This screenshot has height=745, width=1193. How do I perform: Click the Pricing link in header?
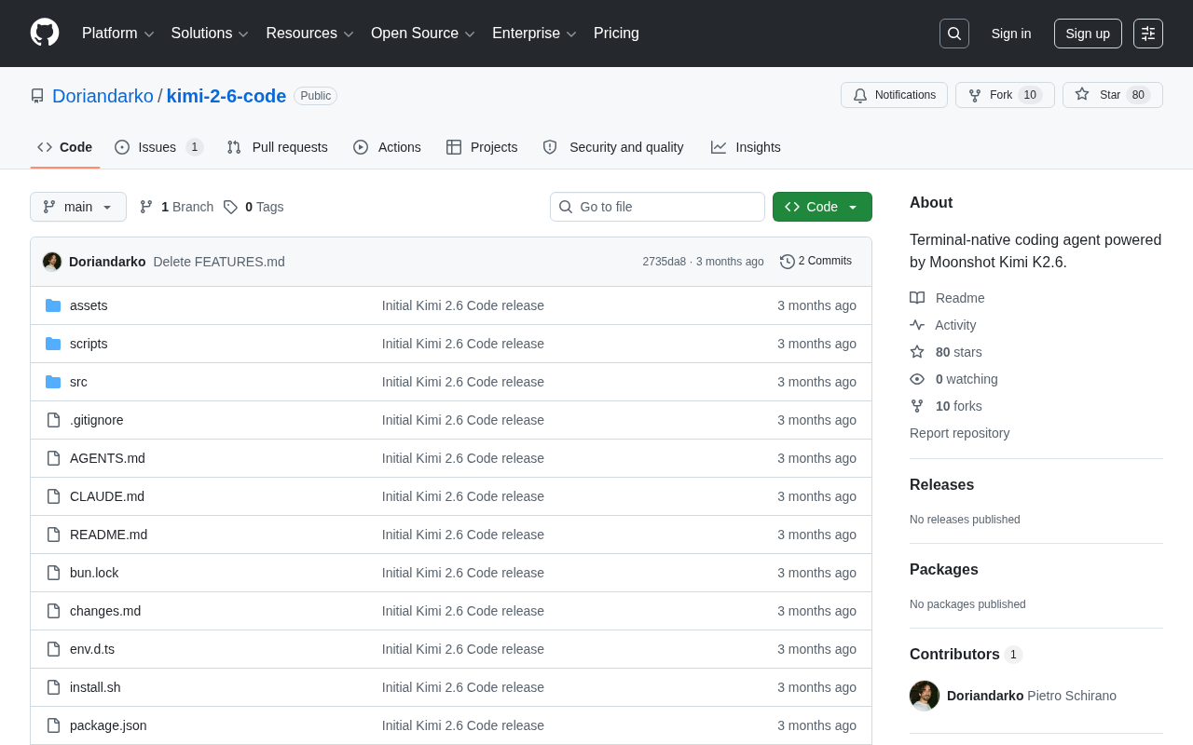(616, 34)
